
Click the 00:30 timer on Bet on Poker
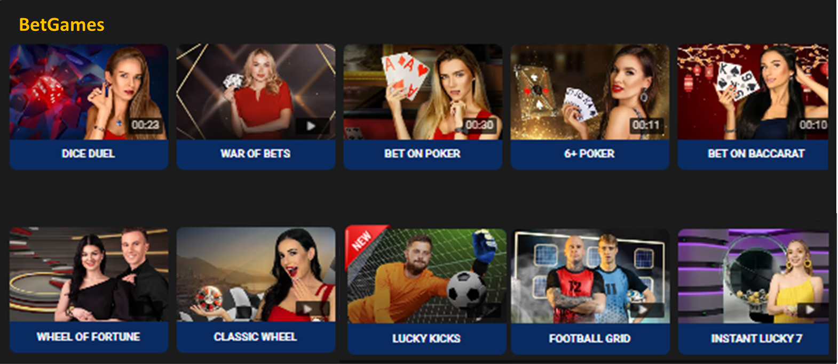pos(479,125)
